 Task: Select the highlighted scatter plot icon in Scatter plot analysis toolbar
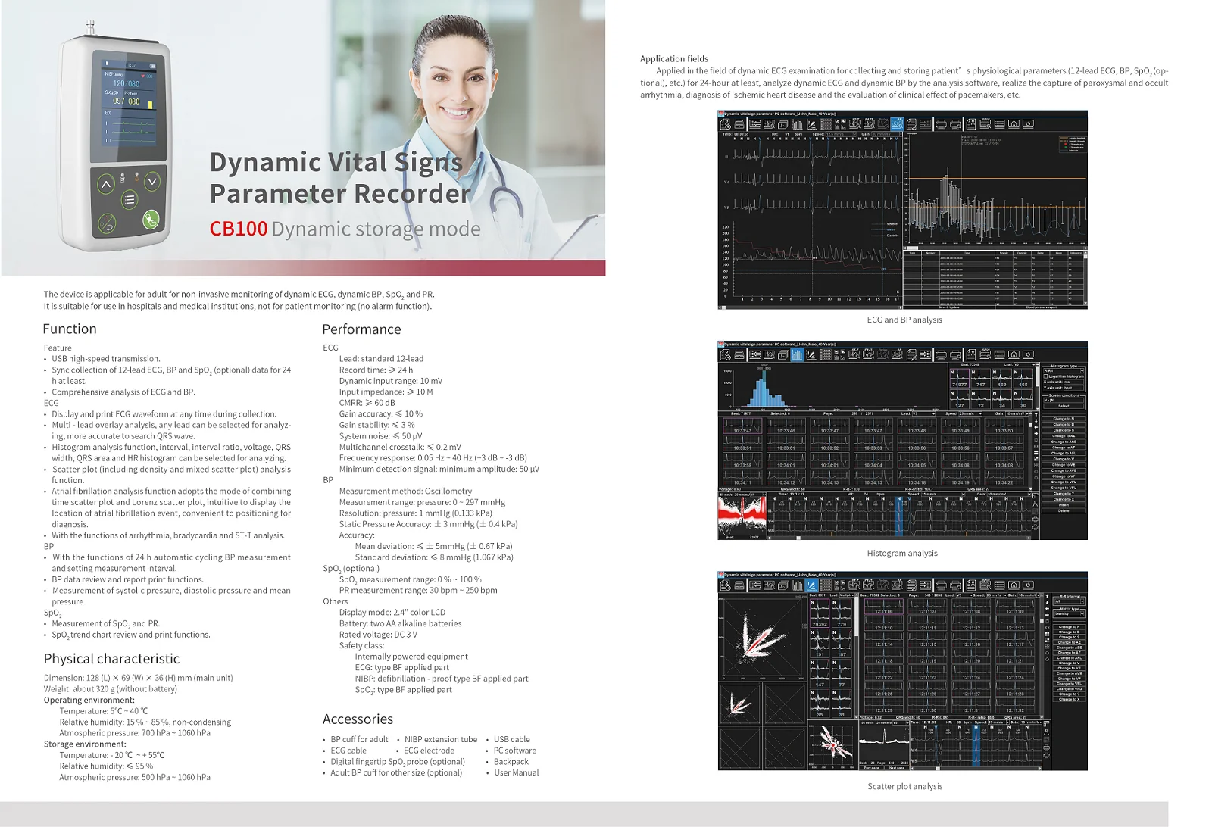point(811,585)
